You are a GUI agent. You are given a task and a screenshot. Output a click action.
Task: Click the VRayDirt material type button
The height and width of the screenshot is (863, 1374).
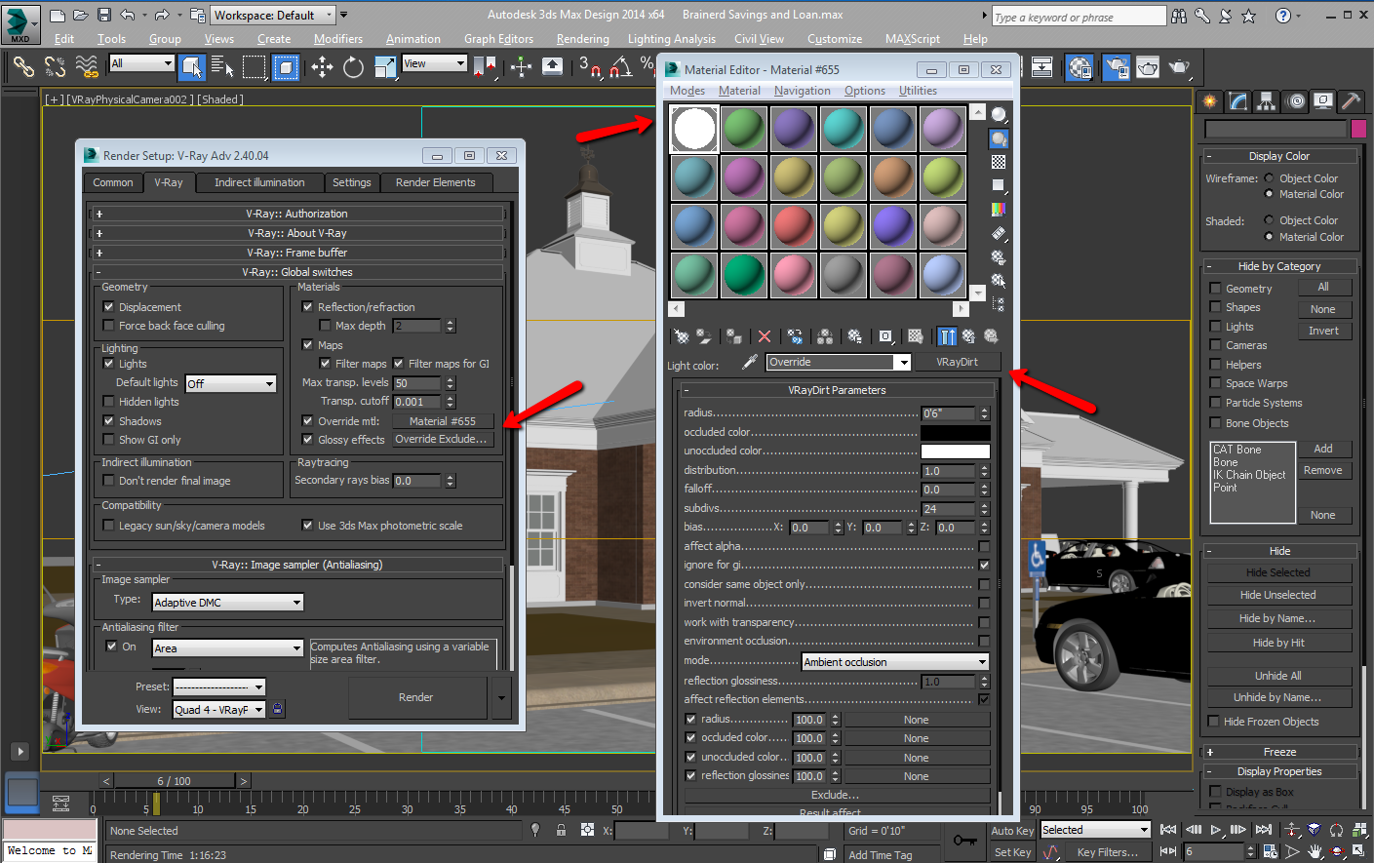(958, 362)
